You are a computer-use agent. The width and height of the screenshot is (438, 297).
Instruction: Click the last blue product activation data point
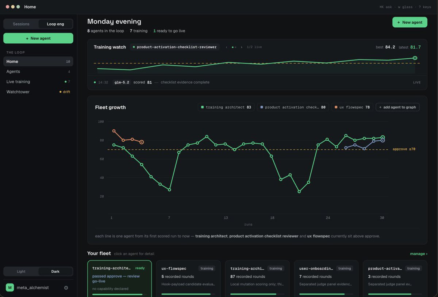pyautogui.click(x=383, y=140)
